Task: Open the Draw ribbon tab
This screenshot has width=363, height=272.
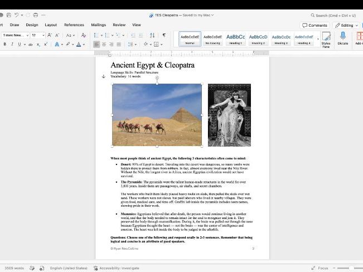Action: (14, 25)
